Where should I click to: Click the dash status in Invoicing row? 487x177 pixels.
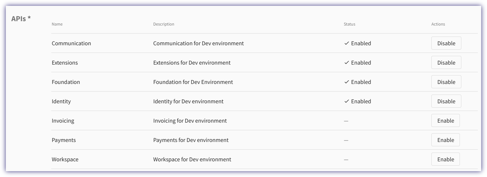click(x=346, y=121)
